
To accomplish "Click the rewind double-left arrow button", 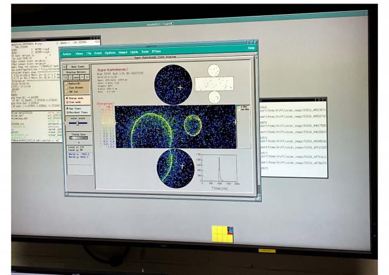I will pyautogui.click(x=64, y=77).
